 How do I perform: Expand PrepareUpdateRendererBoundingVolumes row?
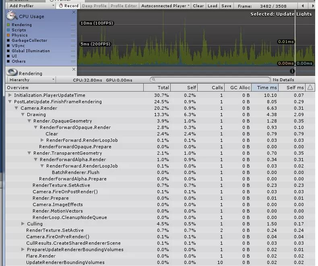click(x=23, y=250)
